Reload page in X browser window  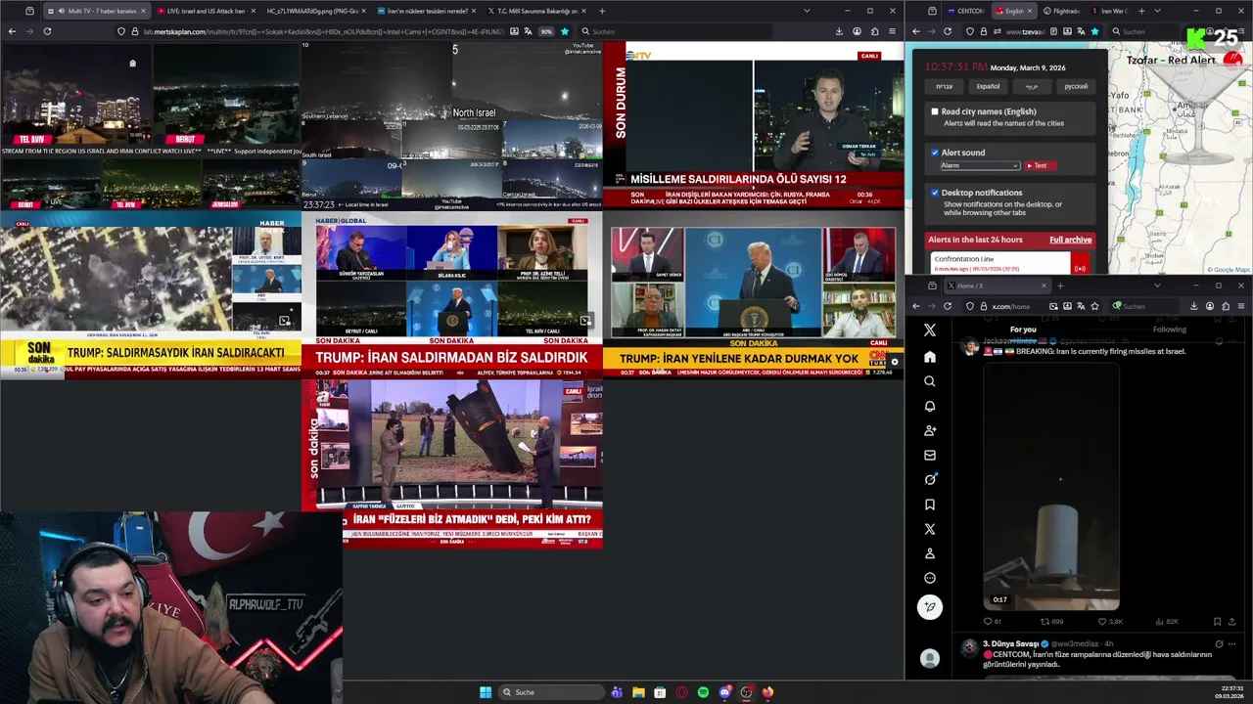948,306
